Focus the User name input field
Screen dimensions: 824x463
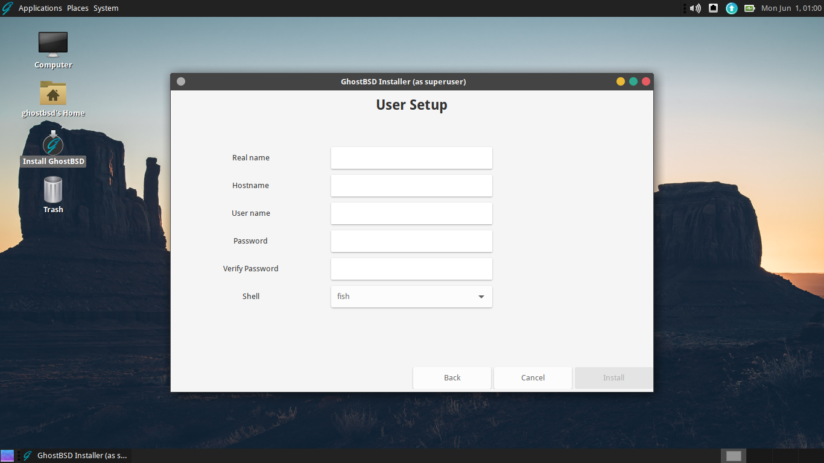click(411, 213)
